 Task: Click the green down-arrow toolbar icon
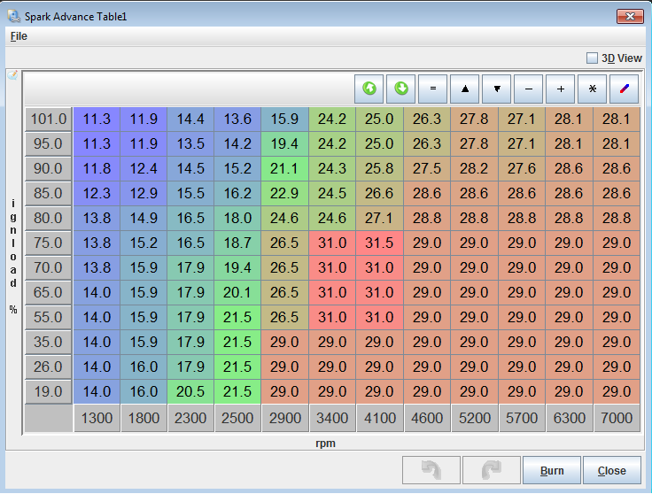click(x=401, y=89)
